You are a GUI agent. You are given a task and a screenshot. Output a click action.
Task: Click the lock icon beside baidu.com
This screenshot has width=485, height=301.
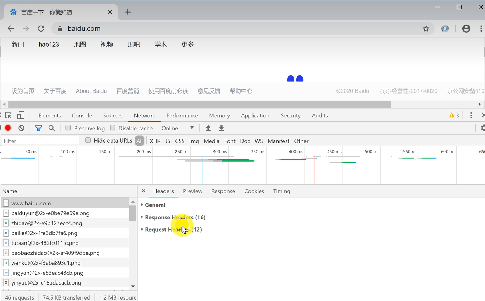tap(60, 29)
